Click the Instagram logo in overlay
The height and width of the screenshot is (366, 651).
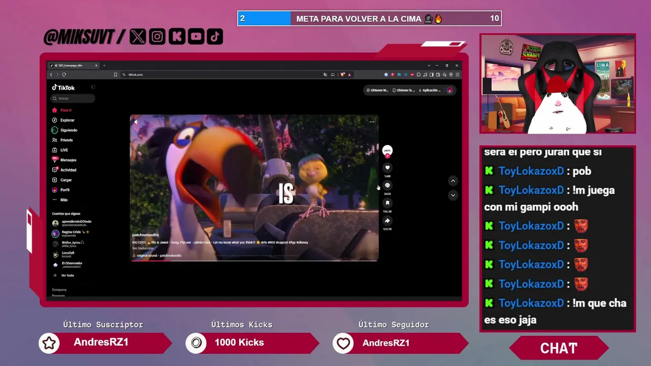(x=157, y=37)
